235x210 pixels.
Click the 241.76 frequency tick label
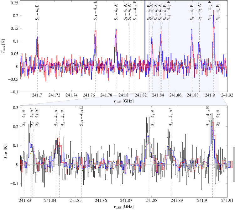coord(89,95)
